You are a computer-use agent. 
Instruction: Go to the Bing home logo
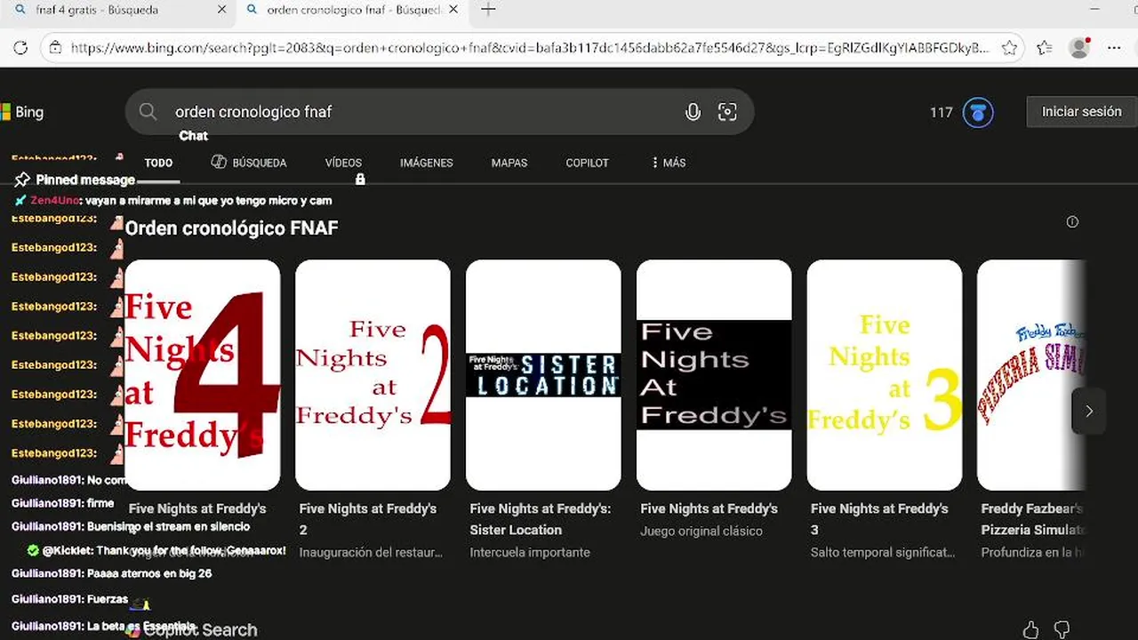(22, 112)
